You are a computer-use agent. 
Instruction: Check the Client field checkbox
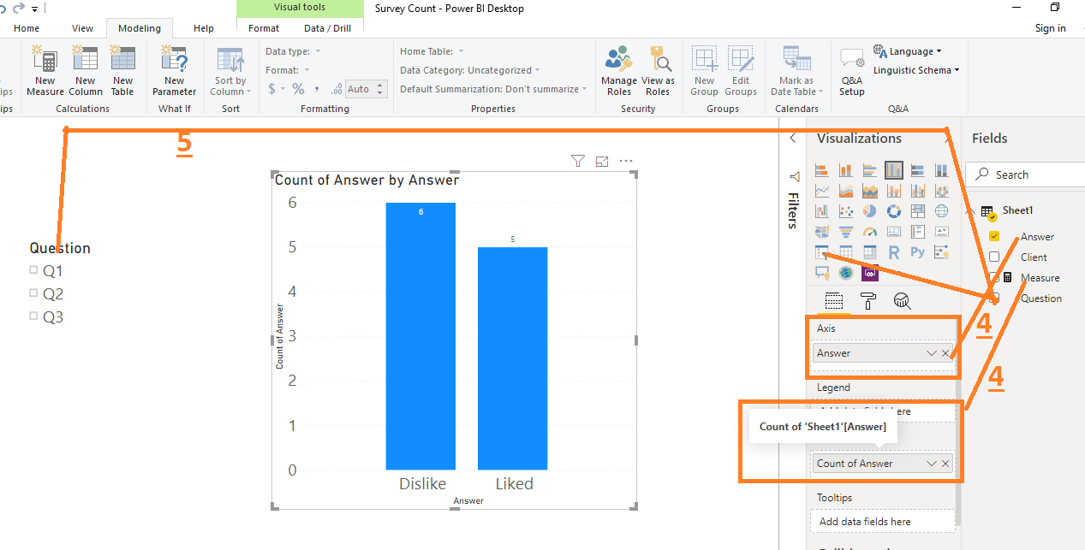pos(994,257)
